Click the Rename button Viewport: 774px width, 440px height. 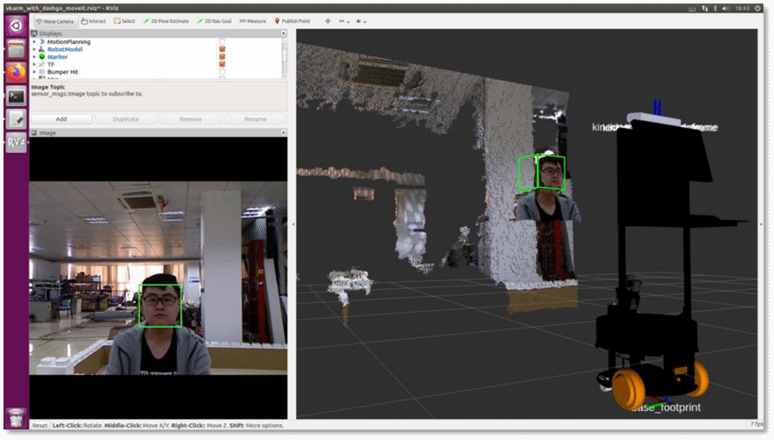click(x=255, y=119)
